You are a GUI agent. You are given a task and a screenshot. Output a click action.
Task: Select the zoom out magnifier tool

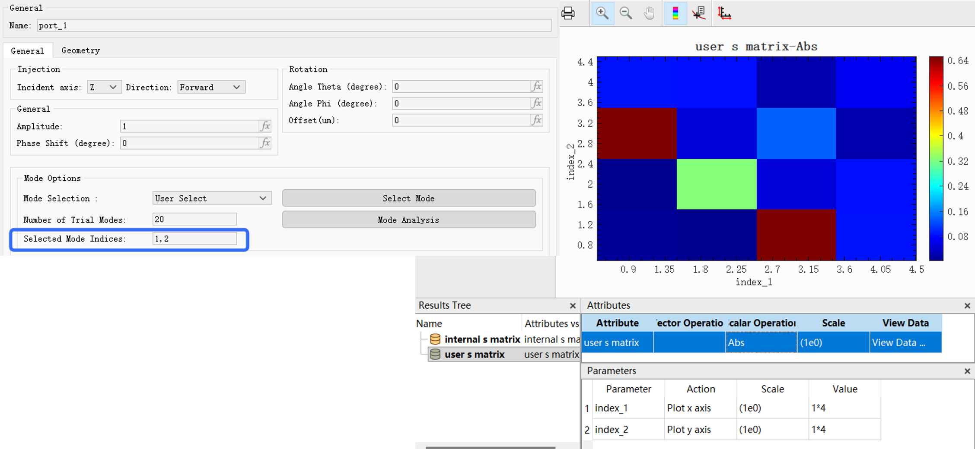click(x=625, y=13)
